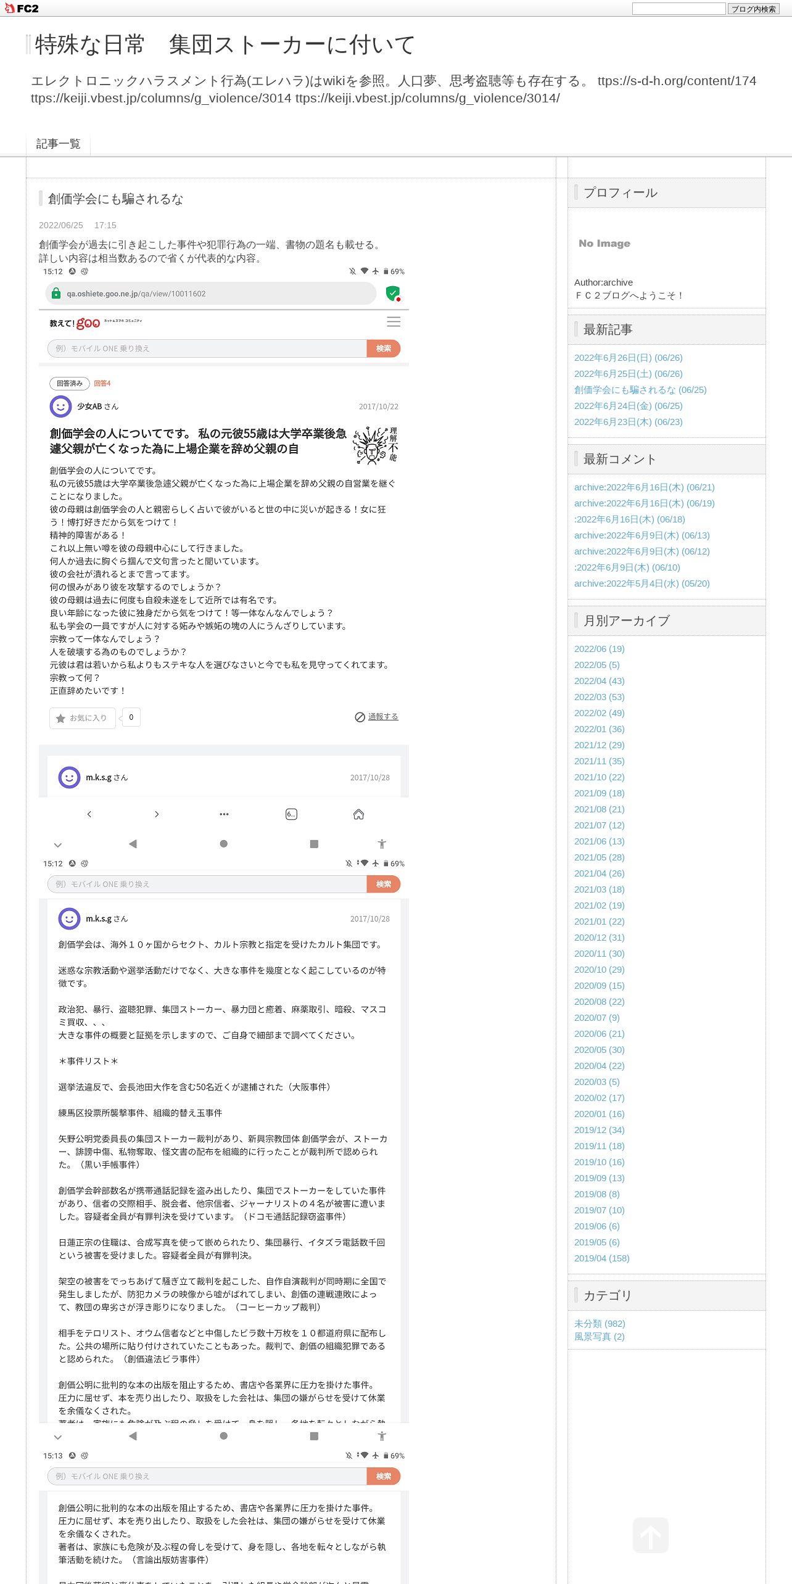Open comment archive:2022年6月9日(木) (06/13)
This screenshot has width=792, height=1584.
click(641, 535)
